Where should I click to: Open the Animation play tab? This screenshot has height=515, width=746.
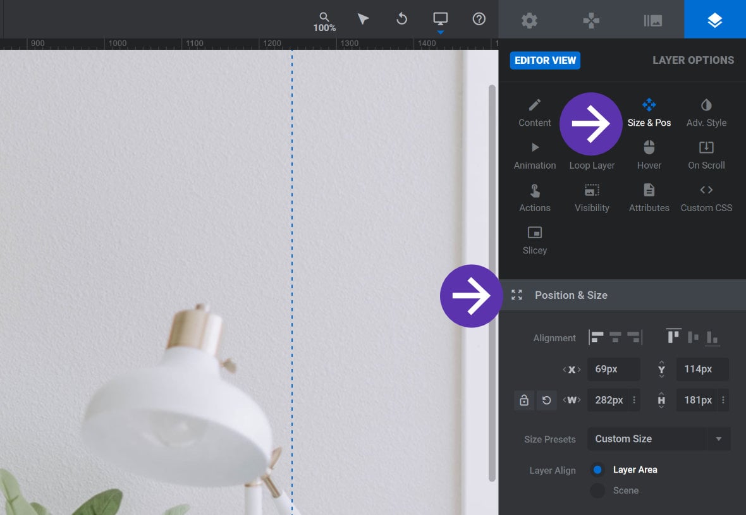click(535, 155)
